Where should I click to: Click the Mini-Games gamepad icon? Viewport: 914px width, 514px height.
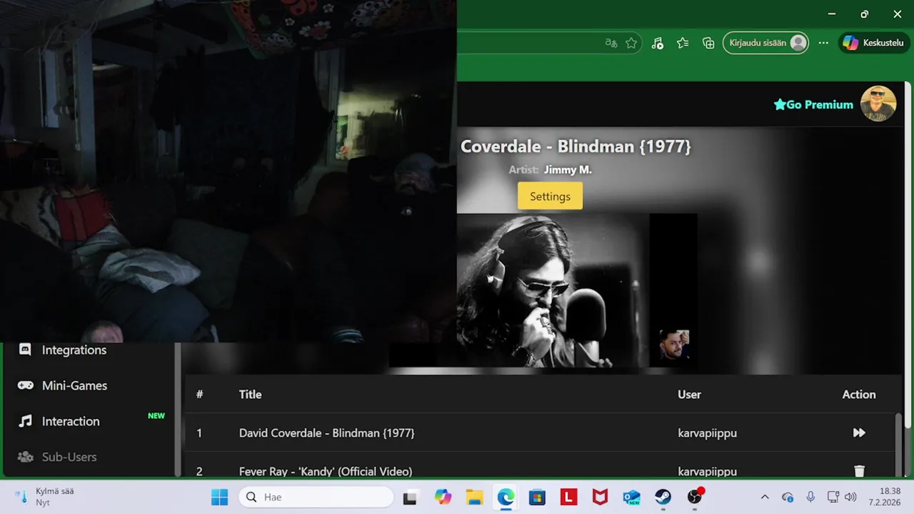click(25, 385)
